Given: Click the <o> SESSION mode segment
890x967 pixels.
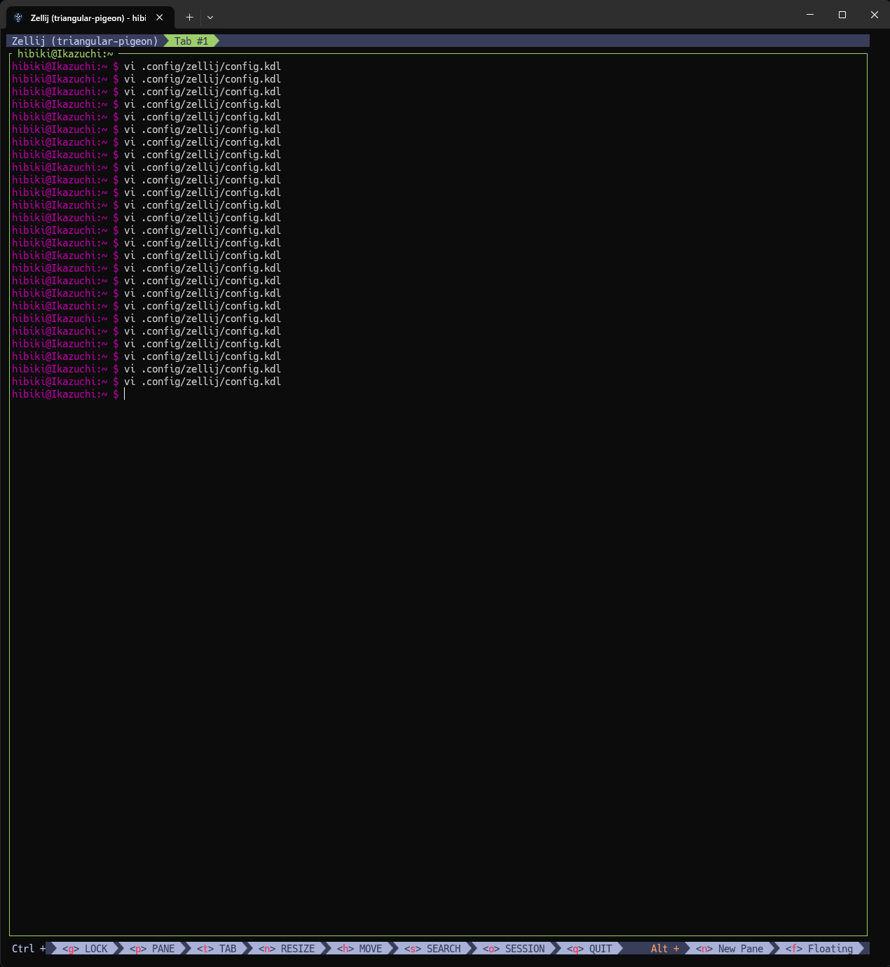Looking at the screenshot, I should [514, 949].
